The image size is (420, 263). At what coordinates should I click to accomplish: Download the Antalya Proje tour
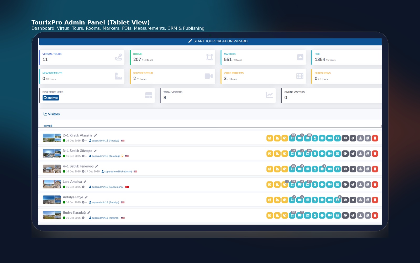coord(360,200)
